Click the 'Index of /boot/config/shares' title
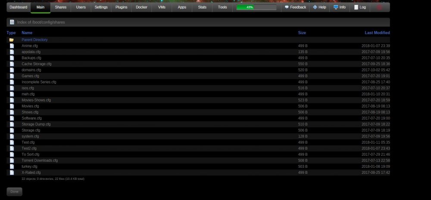The width and height of the screenshot is (431, 200). point(41,22)
